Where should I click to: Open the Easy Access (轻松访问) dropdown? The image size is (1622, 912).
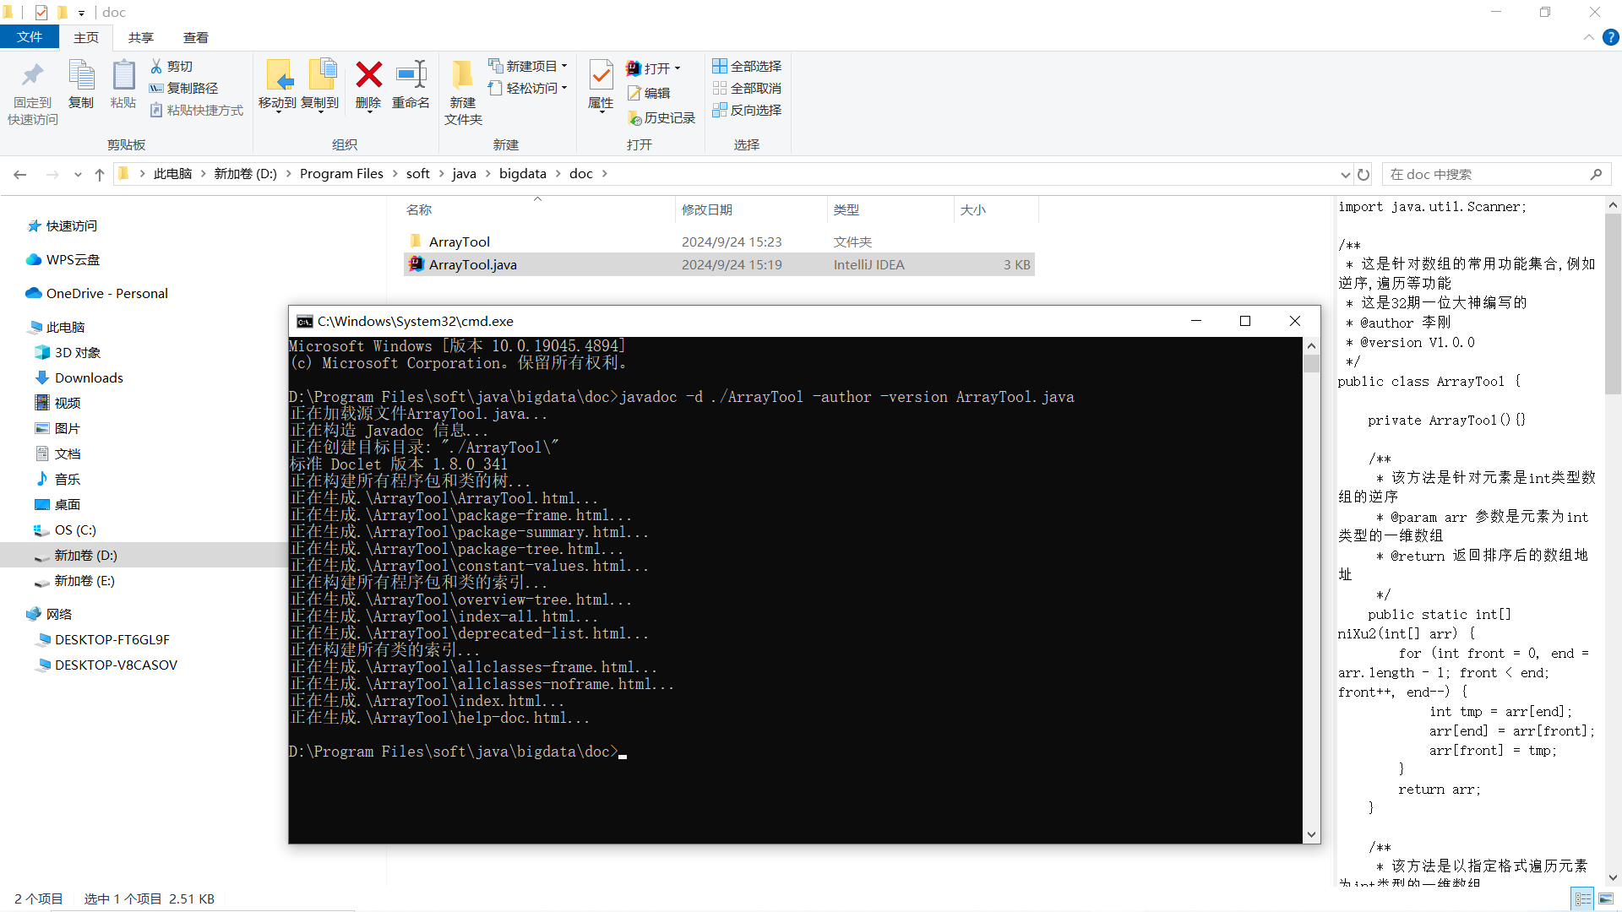pos(564,88)
